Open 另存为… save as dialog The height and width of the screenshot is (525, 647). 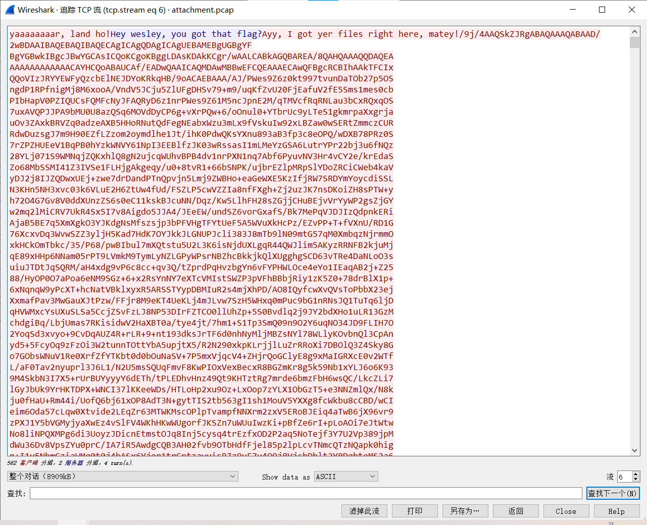[x=465, y=511]
